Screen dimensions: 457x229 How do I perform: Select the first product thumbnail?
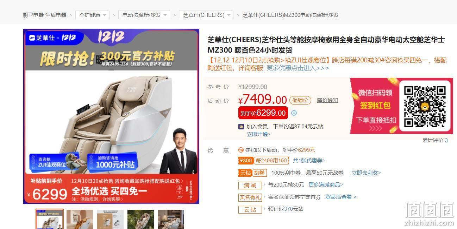[50, 219]
